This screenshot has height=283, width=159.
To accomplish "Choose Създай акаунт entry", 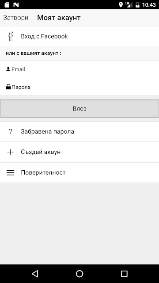I will pos(79,152).
